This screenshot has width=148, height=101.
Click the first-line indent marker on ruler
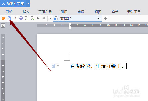(x=70, y=24)
